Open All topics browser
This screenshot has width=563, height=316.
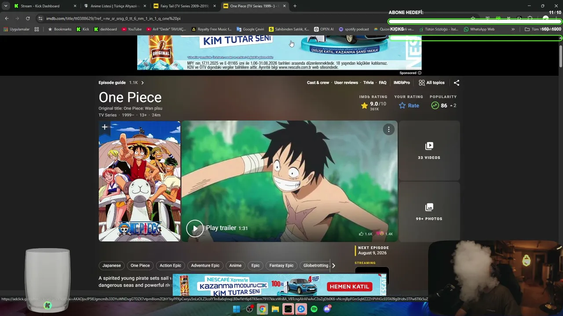pos(431,83)
